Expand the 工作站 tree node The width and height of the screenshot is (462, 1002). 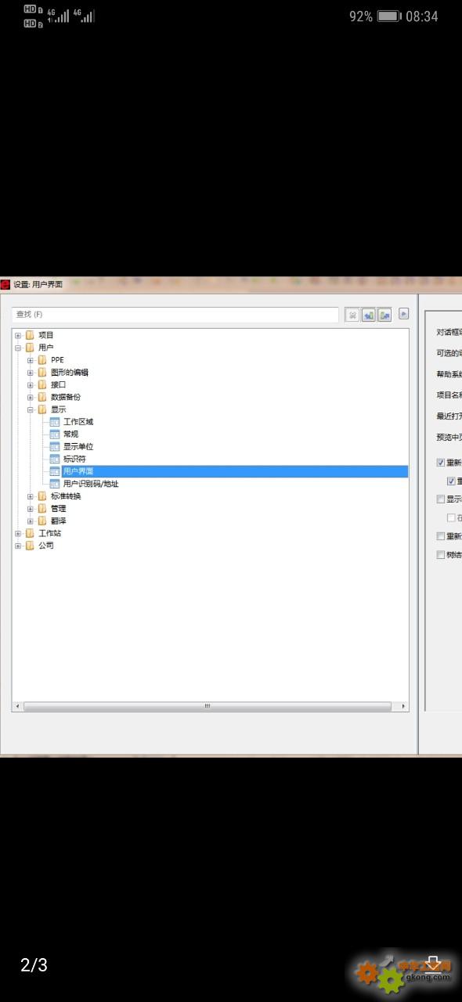[18, 534]
